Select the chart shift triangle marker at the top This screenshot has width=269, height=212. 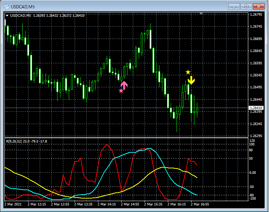coord(201,13)
